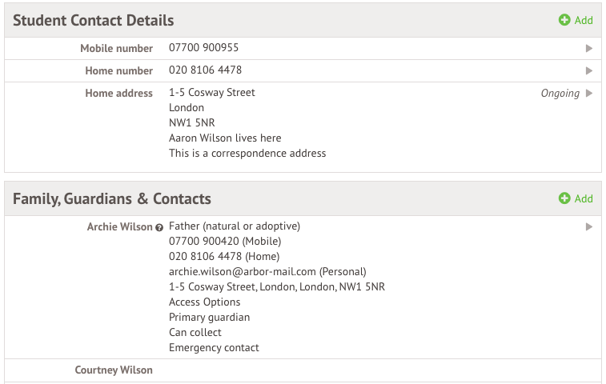The width and height of the screenshot is (606, 384).
Task: Expand the Mobile number row arrow
Action: (589, 48)
